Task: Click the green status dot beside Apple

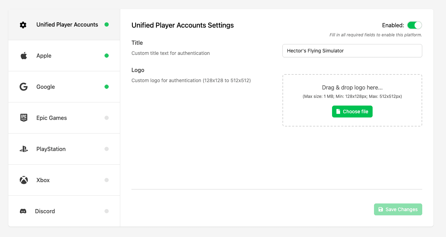Action: coord(107,56)
